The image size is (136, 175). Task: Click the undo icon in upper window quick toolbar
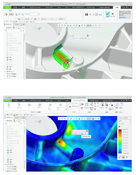pyautogui.click(x=16, y=22)
